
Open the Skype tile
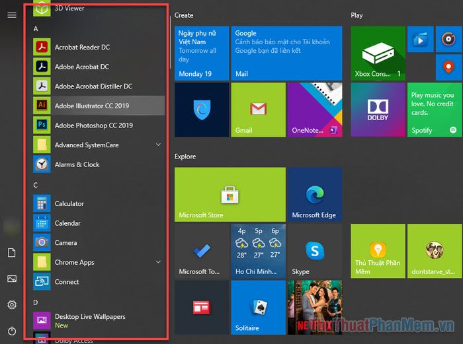tap(315, 251)
